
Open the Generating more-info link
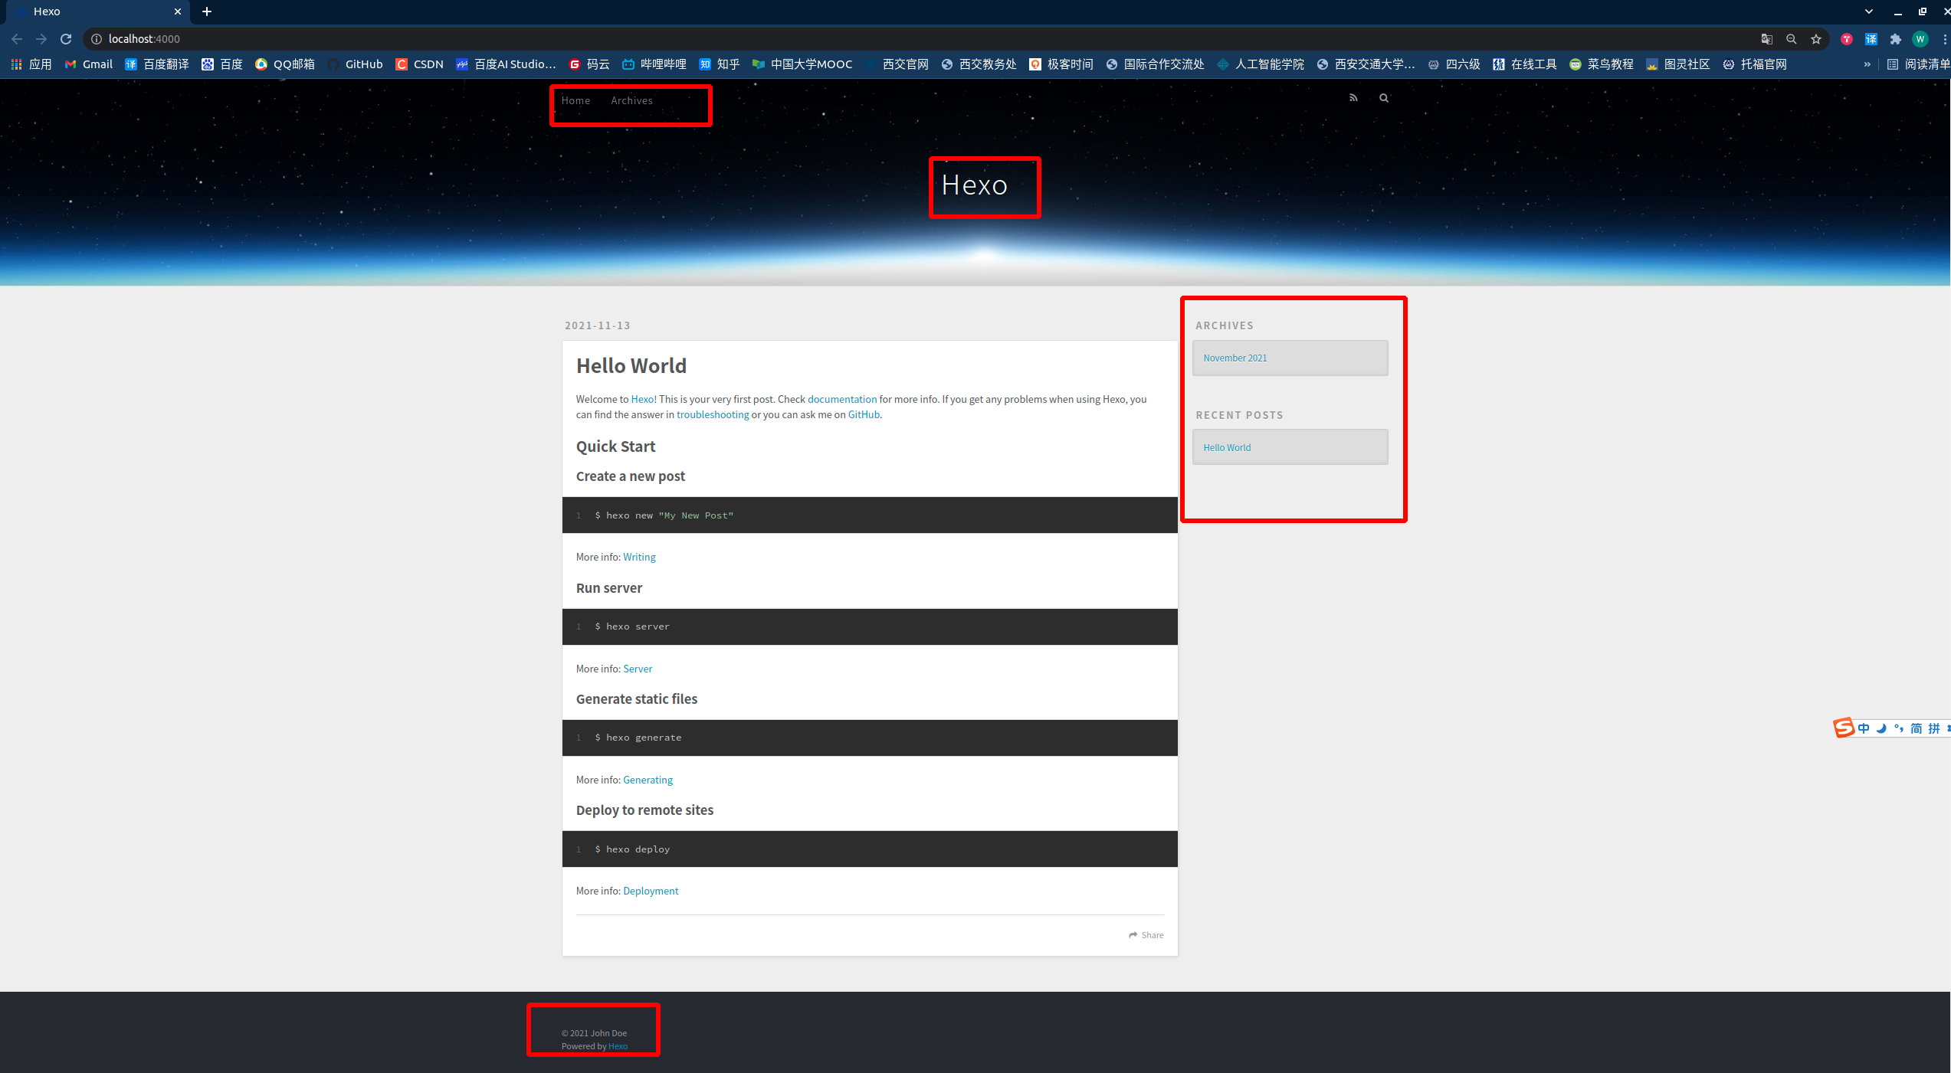(648, 780)
